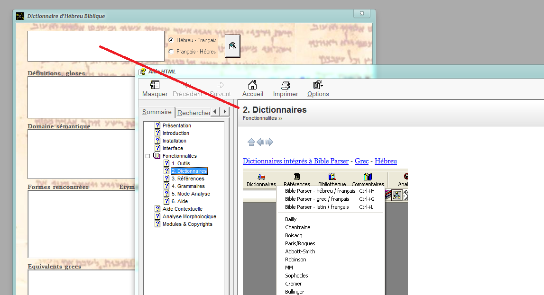Click Dictionnaires in the pictured menu bar
This screenshot has width=544, height=295.
261,180
